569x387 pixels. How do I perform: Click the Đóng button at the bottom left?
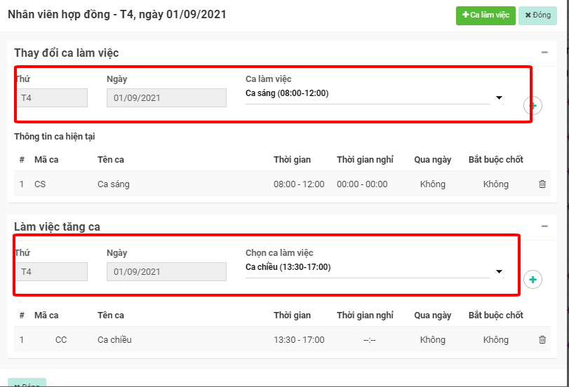(x=27, y=383)
